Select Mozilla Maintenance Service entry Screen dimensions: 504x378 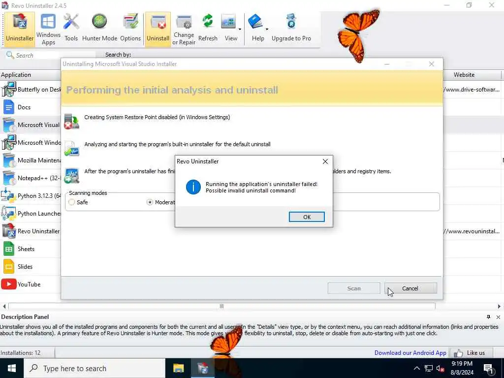coord(31,160)
